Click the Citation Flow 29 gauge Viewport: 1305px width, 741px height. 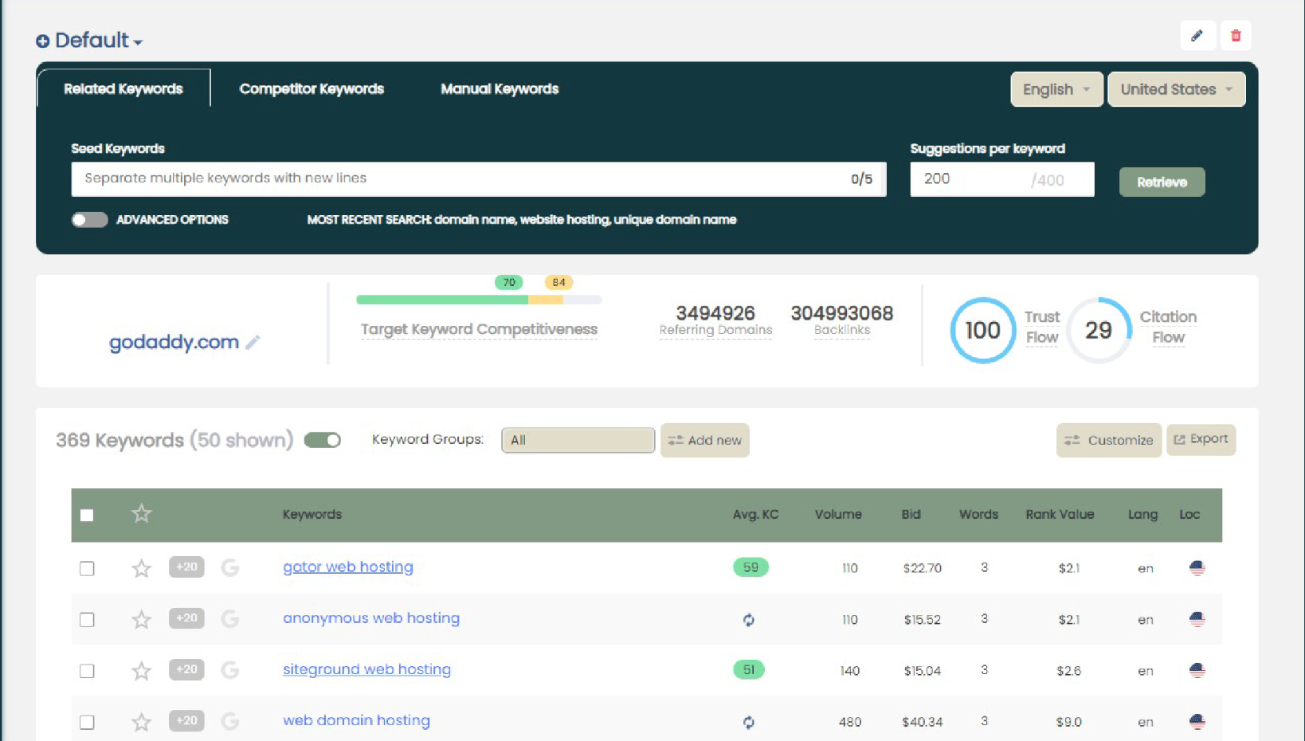[1099, 330]
